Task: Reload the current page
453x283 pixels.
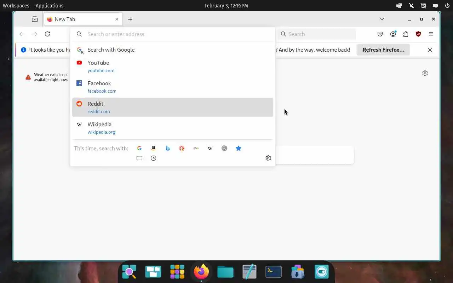Action: pyautogui.click(x=47, y=34)
